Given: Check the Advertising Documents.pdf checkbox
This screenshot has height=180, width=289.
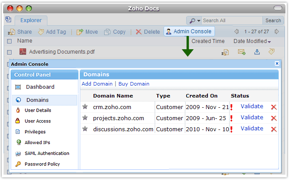Looking at the screenshot, I should 9,52.
